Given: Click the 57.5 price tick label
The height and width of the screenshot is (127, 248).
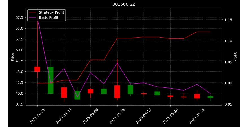Looking at the screenshot, I should 19,17.
